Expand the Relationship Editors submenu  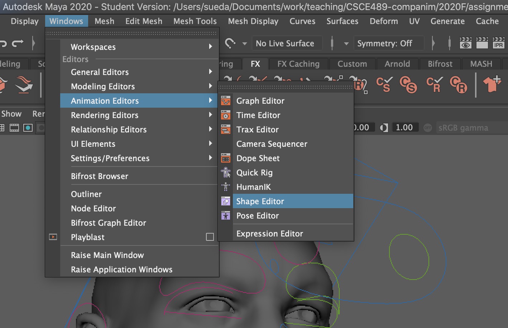(x=139, y=130)
